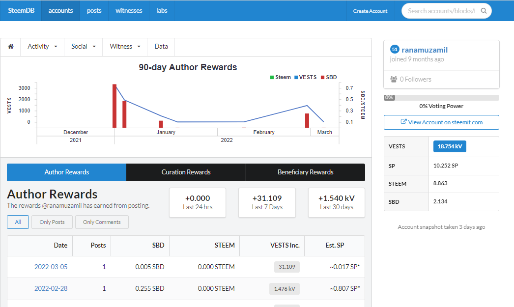Click the 18.754 kV VESTS badge
514x307 pixels.
tap(450, 146)
